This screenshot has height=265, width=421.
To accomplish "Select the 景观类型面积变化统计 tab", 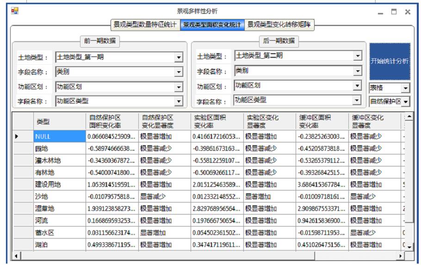I will pyautogui.click(x=212, y=25).
